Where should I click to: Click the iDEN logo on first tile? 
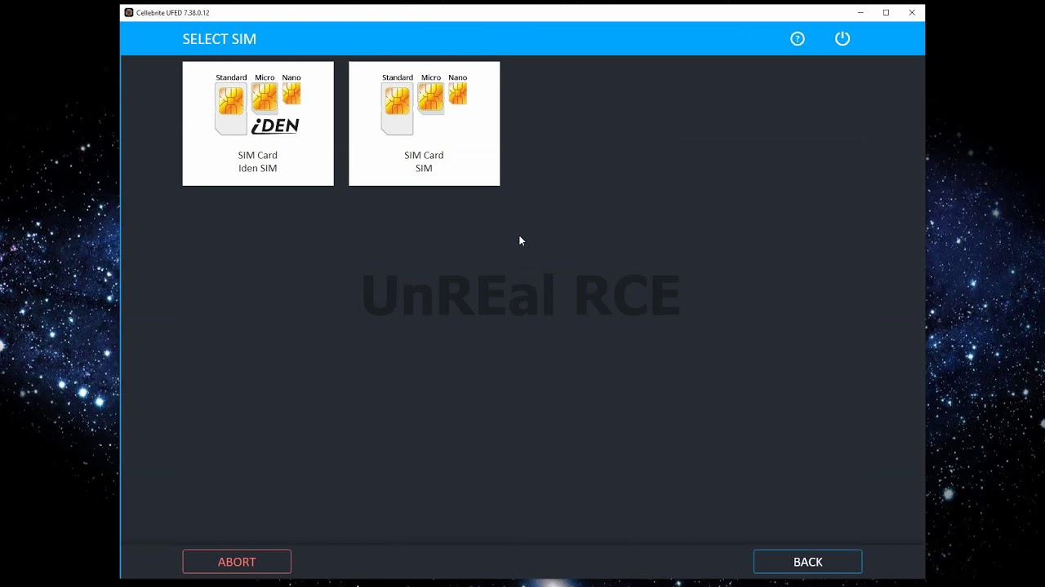click(275, 126)
